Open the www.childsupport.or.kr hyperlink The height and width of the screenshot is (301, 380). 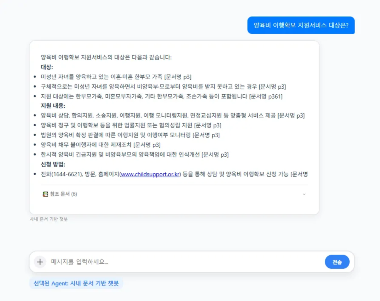150,174
